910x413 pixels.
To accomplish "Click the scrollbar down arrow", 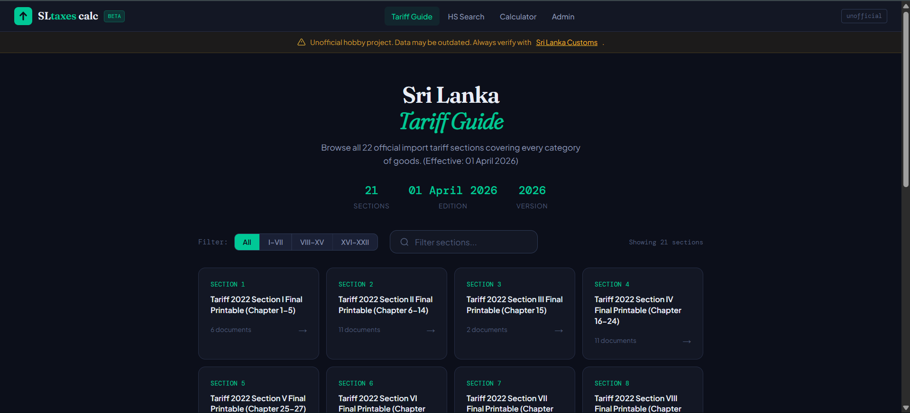I will pyautogui.click(x=906, y=408).
